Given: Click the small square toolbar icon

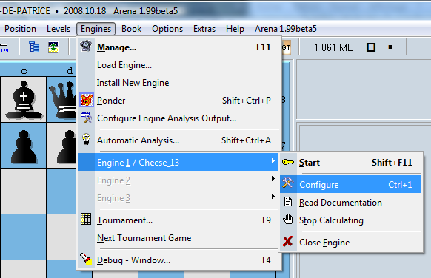Looking at the screenshot, I should click(x=390, y=47).
